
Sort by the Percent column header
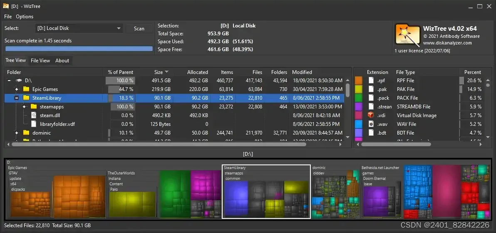tap(473, 72)
